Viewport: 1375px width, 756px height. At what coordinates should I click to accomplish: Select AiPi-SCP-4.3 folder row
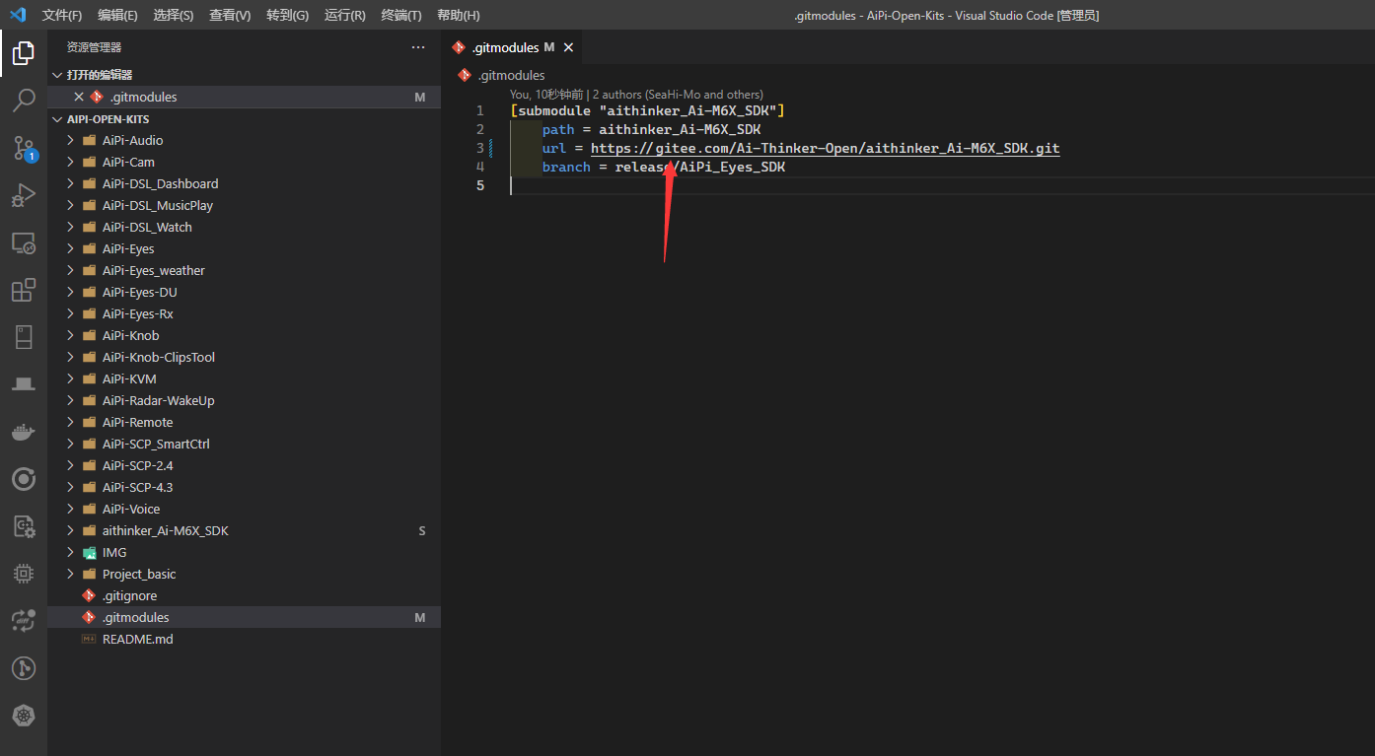click(244, 487)
